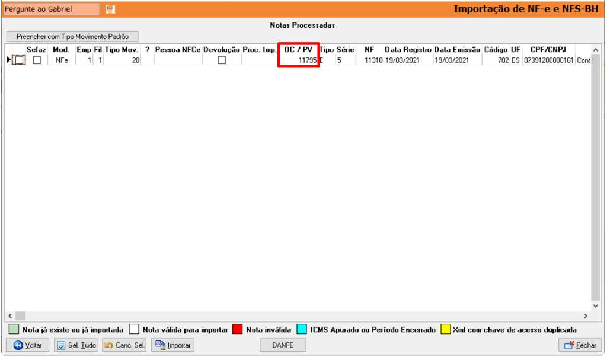
Task: Click the Tipo Mov. cell 28
Action: [x=122, y=60]
